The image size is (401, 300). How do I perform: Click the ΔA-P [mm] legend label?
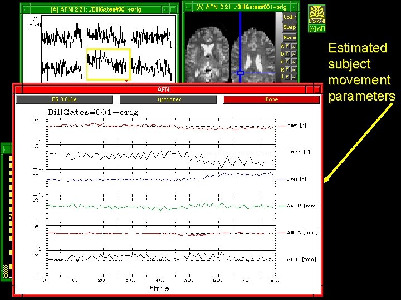pos(304,206)
